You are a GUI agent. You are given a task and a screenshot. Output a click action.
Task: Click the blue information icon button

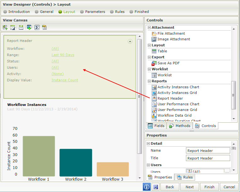click(x=147, y=187)
